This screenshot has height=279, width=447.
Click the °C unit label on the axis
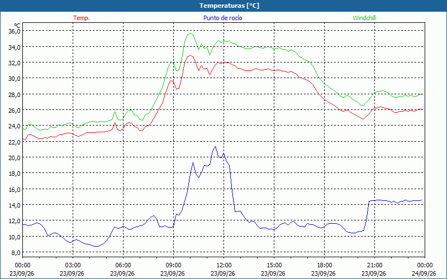(17, 25)
